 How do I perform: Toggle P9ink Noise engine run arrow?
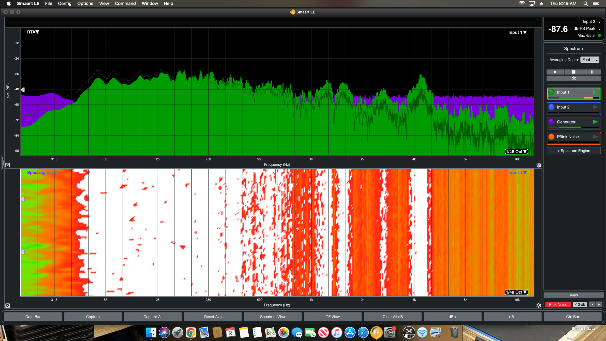[x=596, y=137]
